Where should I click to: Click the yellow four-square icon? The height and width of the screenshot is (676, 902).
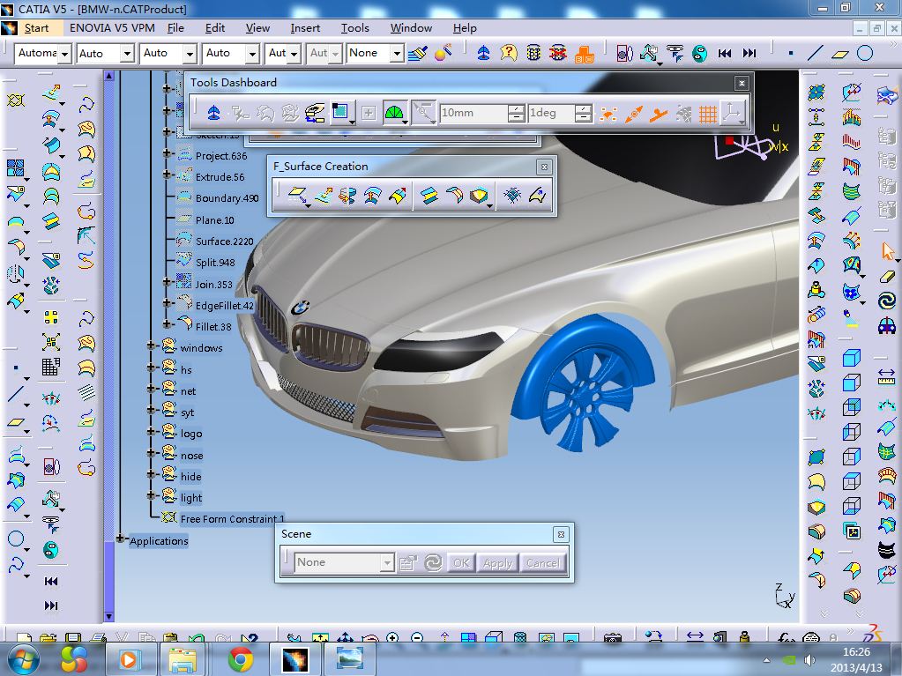(x=50, y=317)
